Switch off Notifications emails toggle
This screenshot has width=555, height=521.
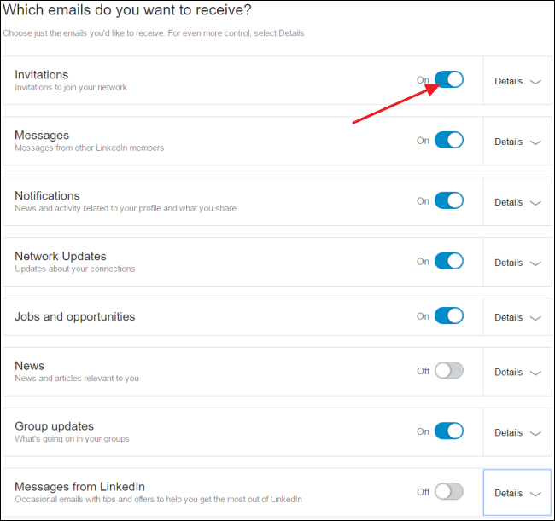click(x=449, y=201)
